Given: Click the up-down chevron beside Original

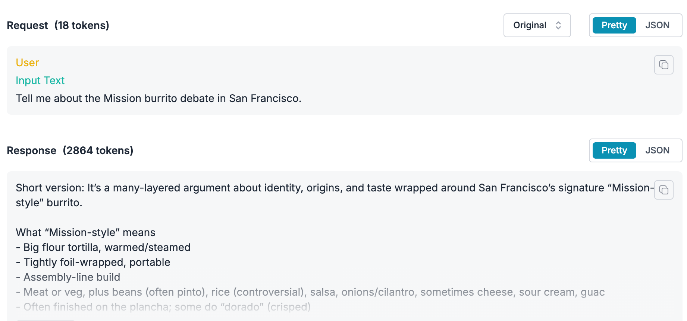Looking at the screenshot, I should pos(558,25).
